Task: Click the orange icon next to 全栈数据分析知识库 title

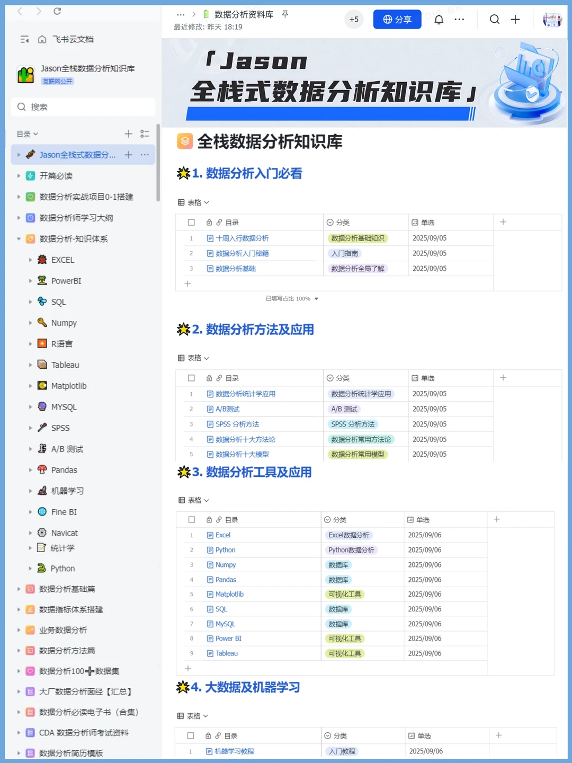Action: pyautogui.click(x=185, y=141)
